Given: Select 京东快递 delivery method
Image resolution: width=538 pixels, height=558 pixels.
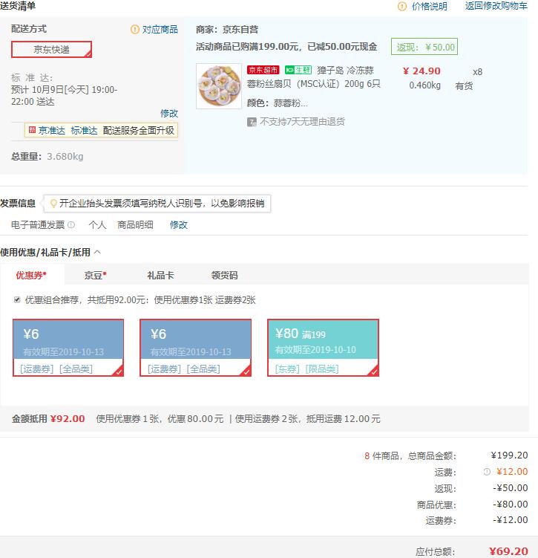Looking at the screenshot, I should pos(51,50).
